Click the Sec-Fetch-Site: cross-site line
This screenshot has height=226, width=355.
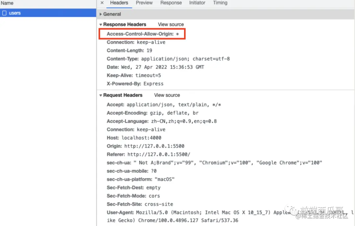coord(140,204)
